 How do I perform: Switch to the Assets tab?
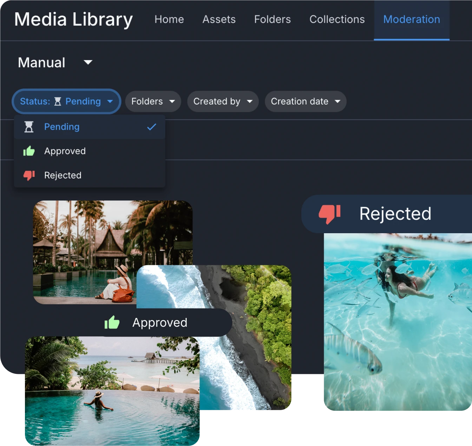219,19
